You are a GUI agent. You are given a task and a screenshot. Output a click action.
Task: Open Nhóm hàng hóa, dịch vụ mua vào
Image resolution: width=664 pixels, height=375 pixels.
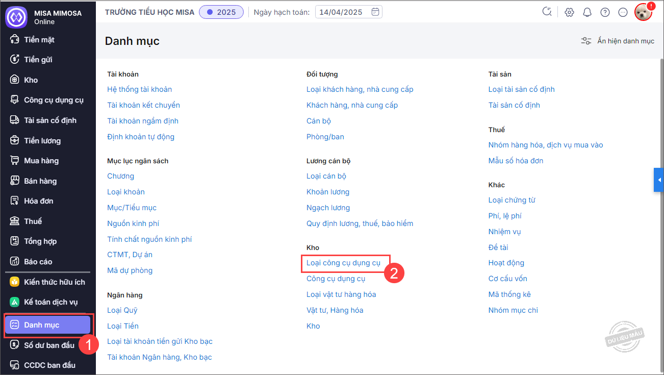[x=546, y=145]
